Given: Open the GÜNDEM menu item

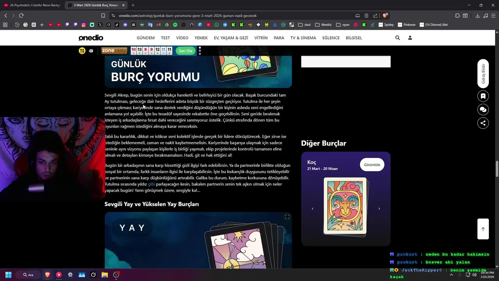Looking at the screenshot, I should point(145,38).
